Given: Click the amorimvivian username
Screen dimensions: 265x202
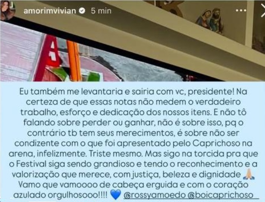Looking at the screenshot, I should coord(50,11).
